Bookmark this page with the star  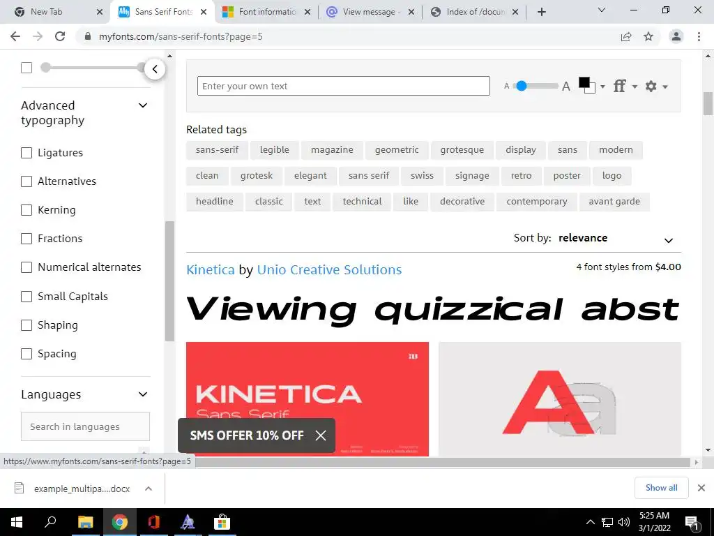(648, 36)
